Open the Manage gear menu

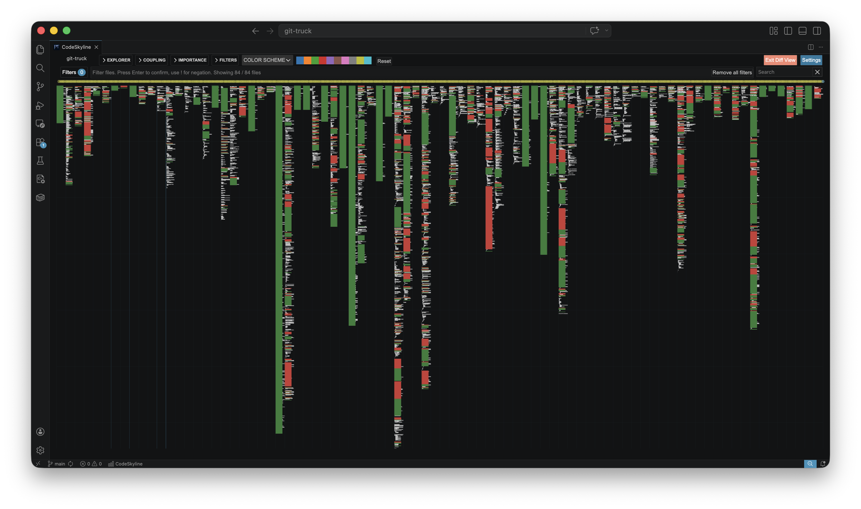(x=40, y=450)
